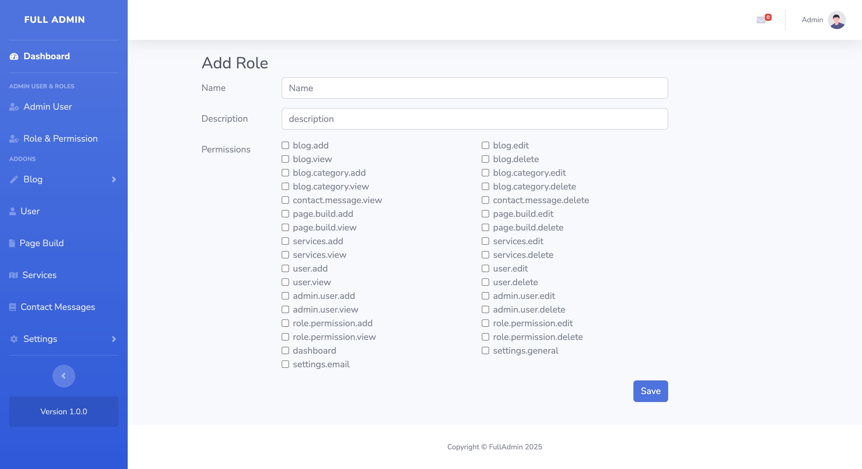This screenshot has width=862, height=469.
Task: Click the Blog pencil icon
Action: pos(14,179)
